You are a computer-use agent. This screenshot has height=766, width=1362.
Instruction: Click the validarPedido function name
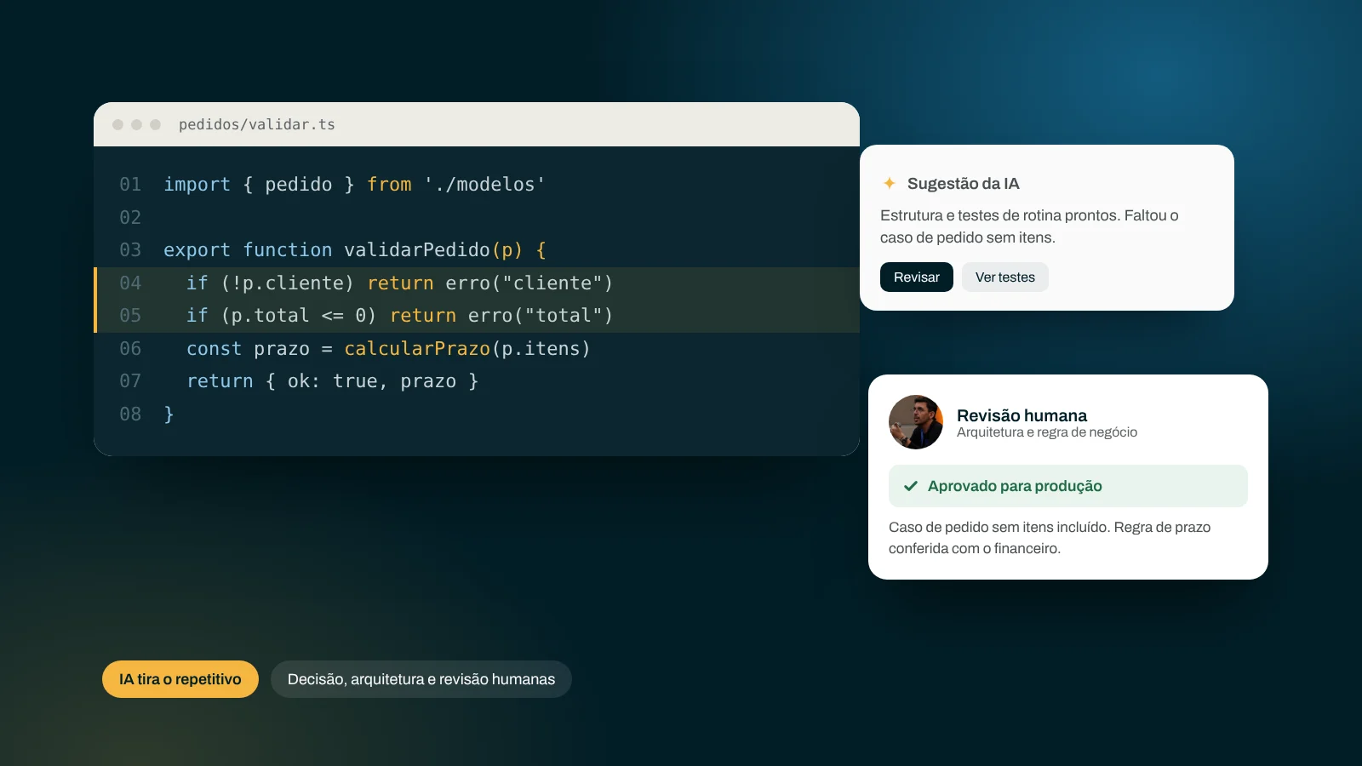417,250
